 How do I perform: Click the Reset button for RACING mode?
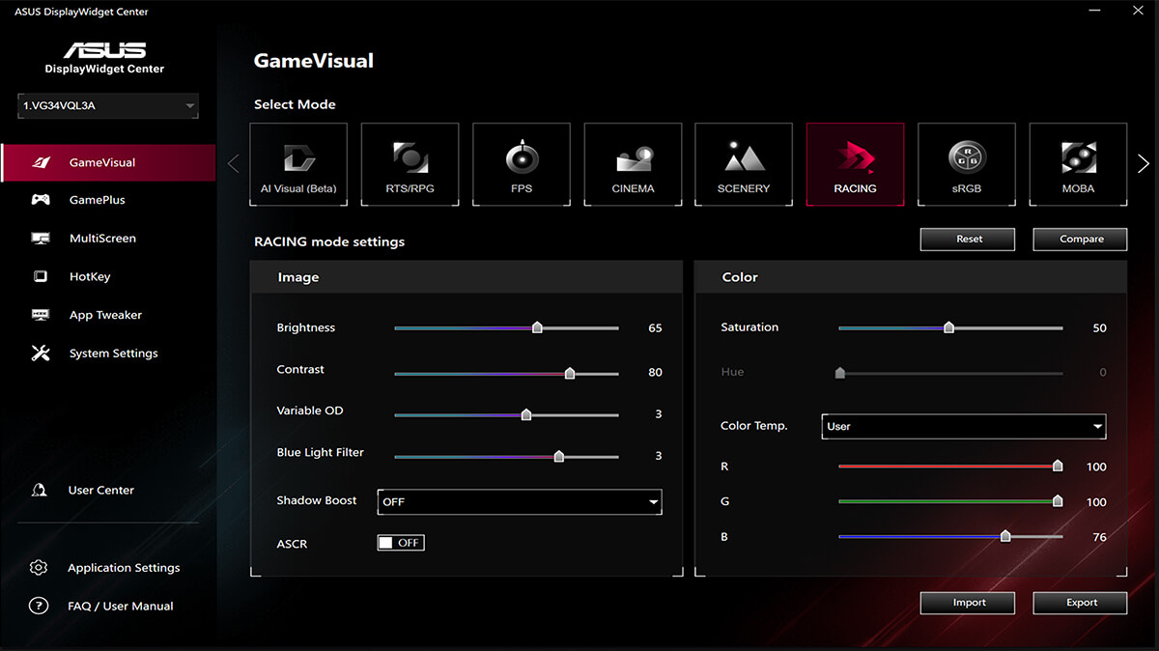[967, 239]
